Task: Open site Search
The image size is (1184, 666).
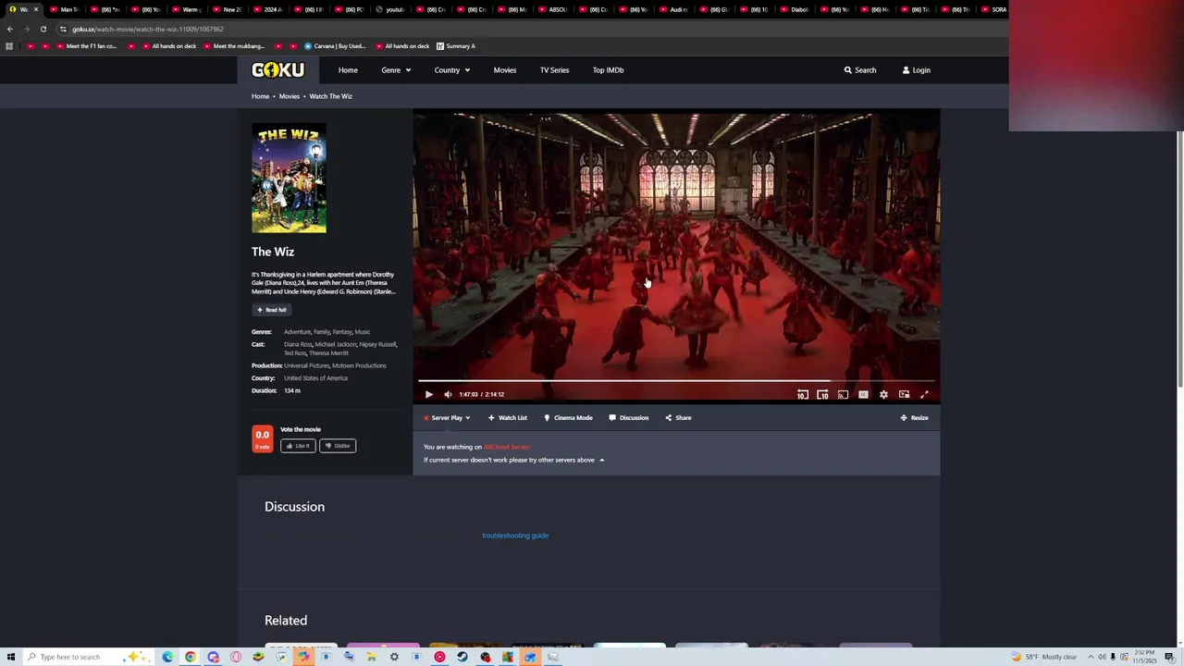Action: (860, 69)
